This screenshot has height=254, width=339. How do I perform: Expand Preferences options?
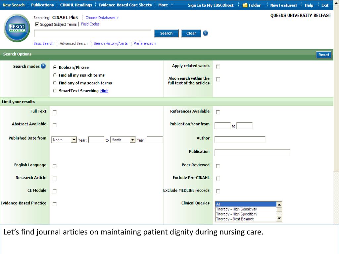tap(145, 43)
